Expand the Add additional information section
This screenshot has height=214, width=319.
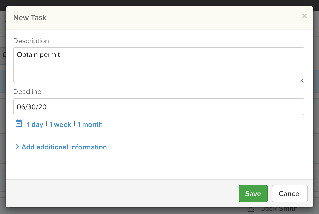(64, 147)
